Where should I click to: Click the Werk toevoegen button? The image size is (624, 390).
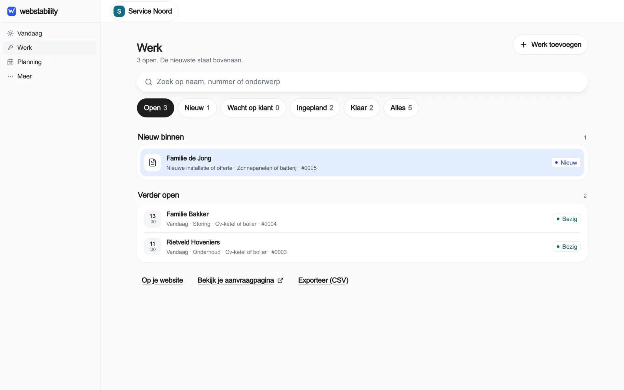550,45
